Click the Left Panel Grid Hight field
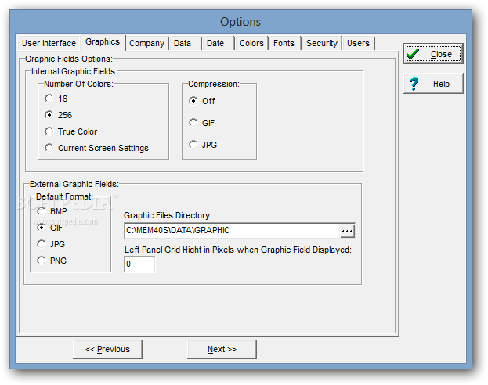The width and height of the screenshot is (488, 385). point(139,264)
